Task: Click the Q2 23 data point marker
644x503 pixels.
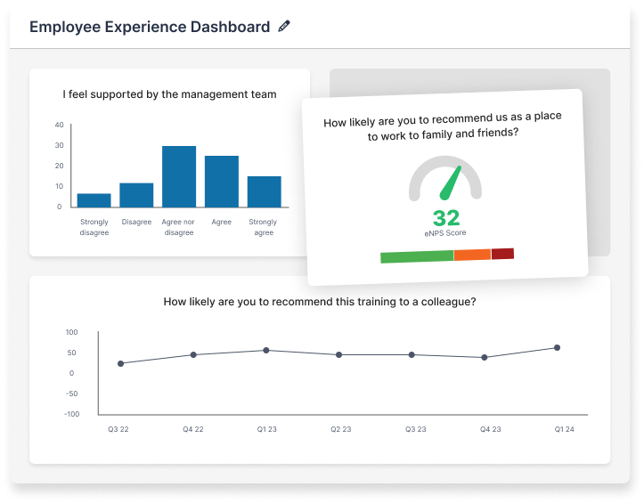Action: (x=338, y=354)
